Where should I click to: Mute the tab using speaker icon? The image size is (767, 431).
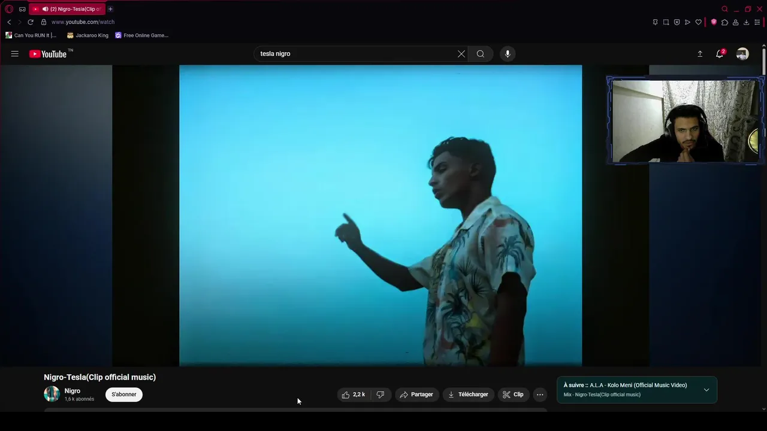coord(45,9)
